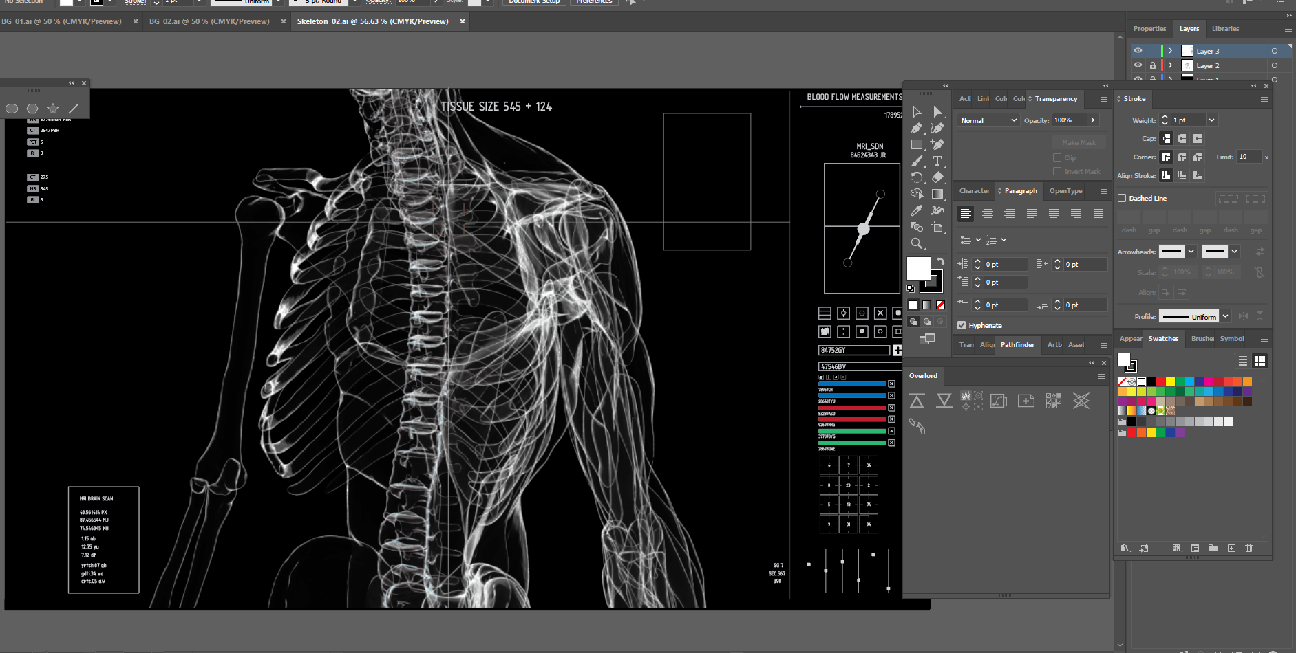Screen dimensions: 1296x653
Task: Click the large white Fill color box
Action: (x=918, y=269)
